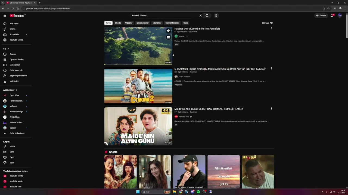Start voice search with microphone icon
348x195 pixels.
point(216,16)
